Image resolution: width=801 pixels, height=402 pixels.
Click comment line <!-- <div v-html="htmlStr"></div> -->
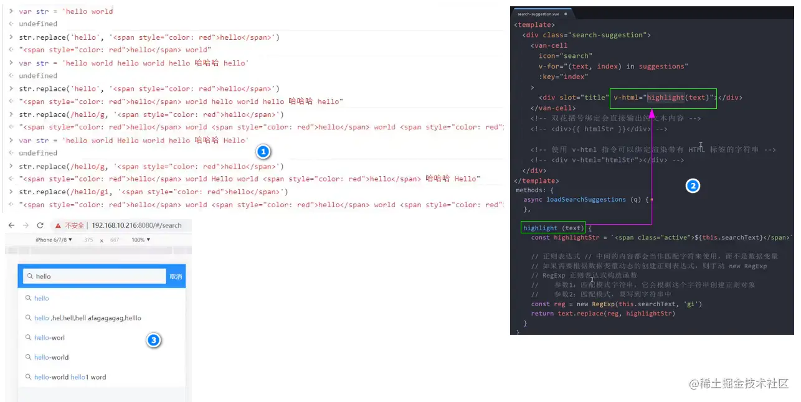tap(607, 160)
